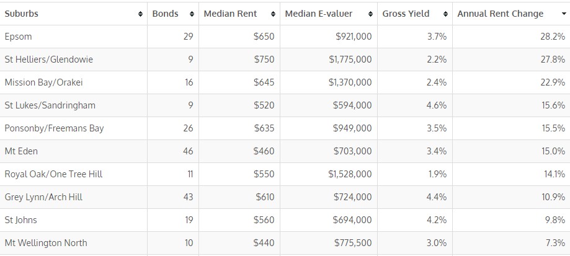570x256 pixels.
Task: Sort by the Median Rent label
Action: click(230, 14)
